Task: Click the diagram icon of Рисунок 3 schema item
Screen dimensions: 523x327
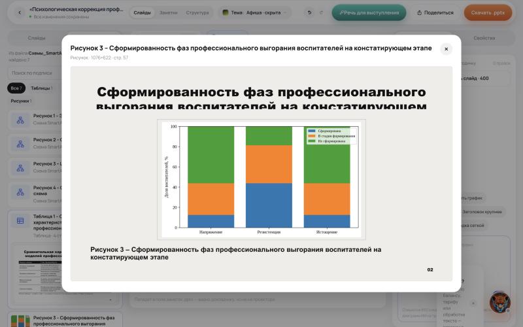Action: [20, 168]
